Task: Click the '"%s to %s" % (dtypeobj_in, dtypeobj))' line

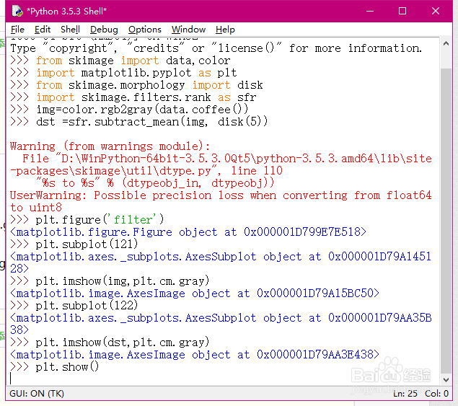Action: pyautogui.click(x=155, y=183)
